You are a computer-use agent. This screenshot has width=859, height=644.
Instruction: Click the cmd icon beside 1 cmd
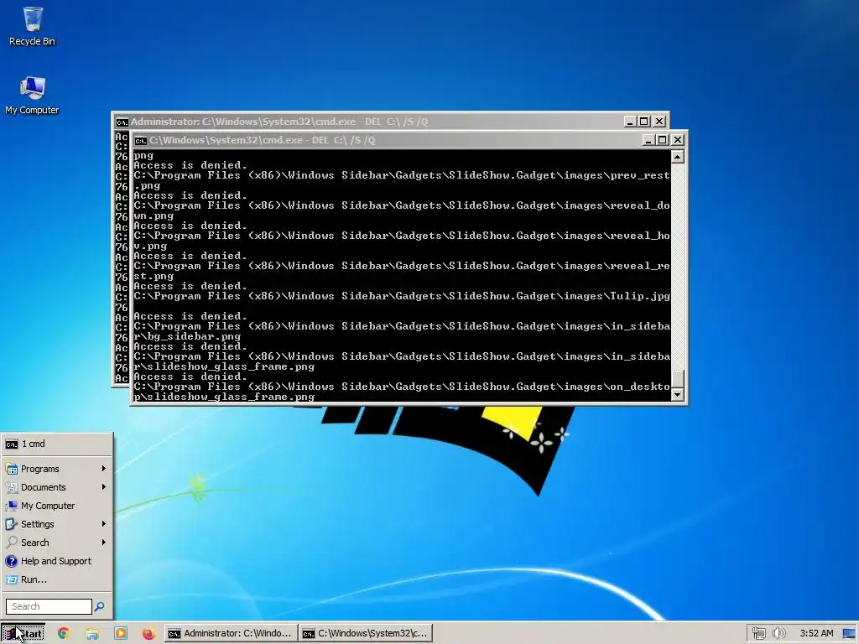click(12, 444)
